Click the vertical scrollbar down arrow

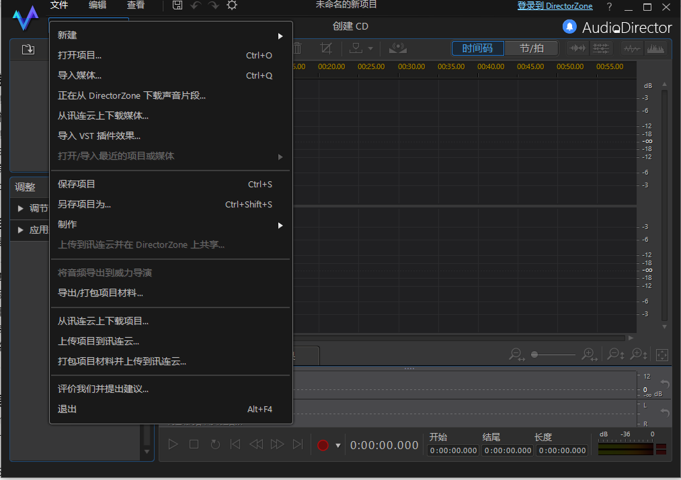tap(664, 327)
